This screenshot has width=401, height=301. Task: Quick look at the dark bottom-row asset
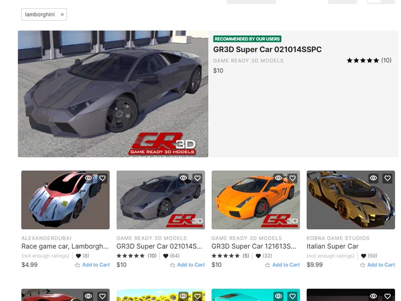(x=373, y=296)
